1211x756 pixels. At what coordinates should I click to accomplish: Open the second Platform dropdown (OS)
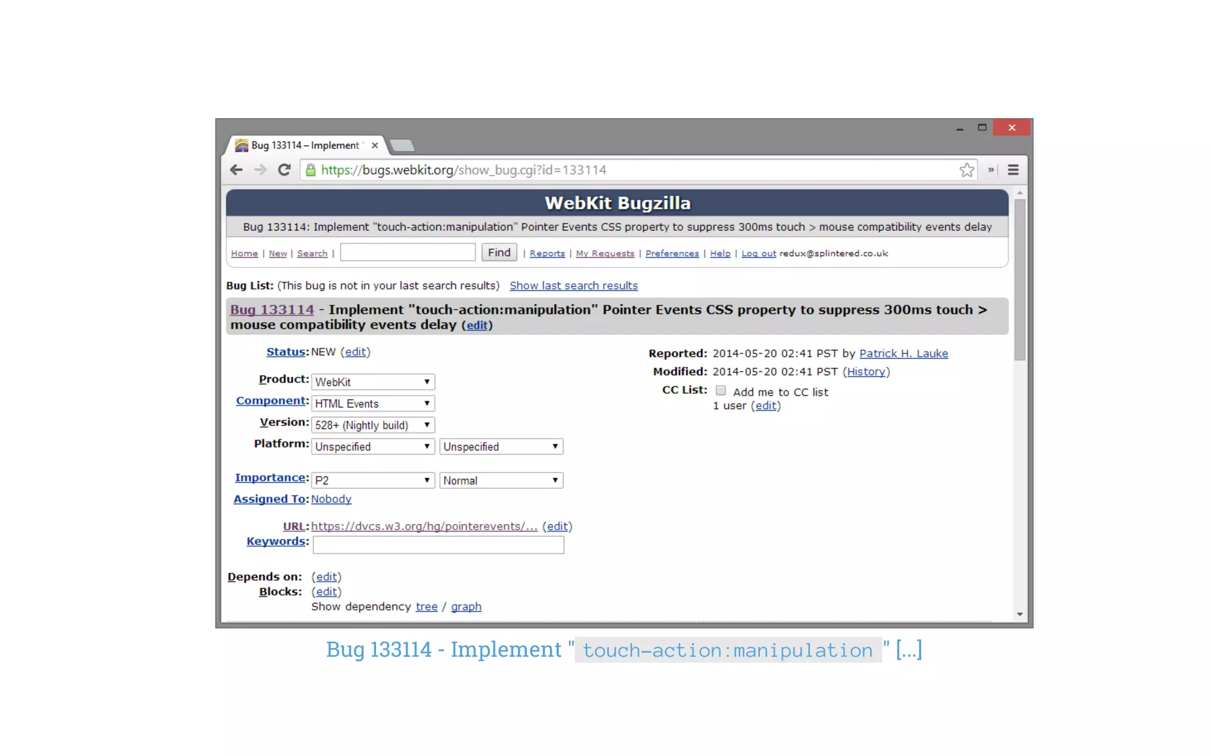tap(501, 447)
